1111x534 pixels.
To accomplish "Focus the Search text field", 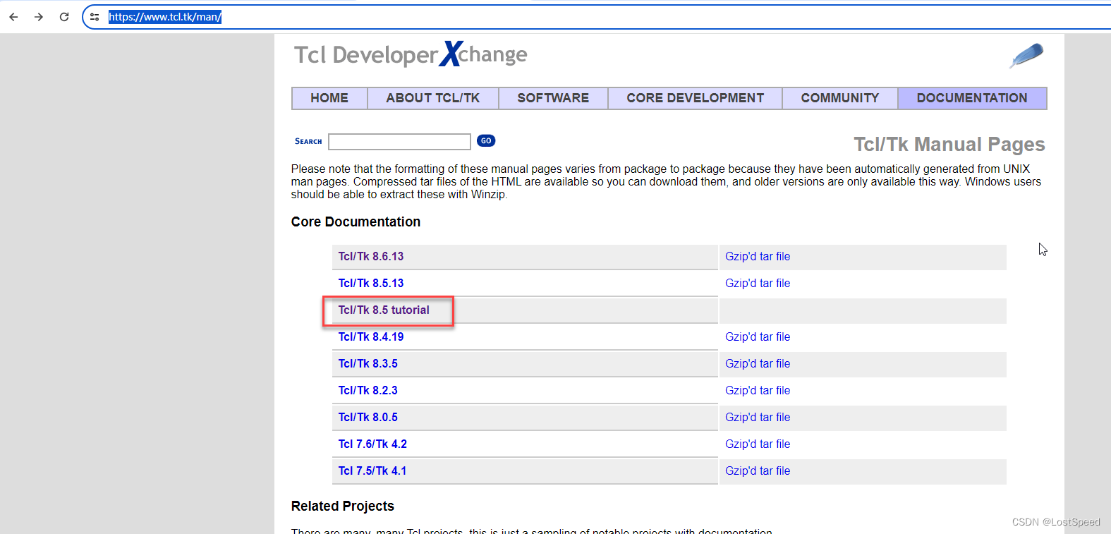I will tap(399, 142).
